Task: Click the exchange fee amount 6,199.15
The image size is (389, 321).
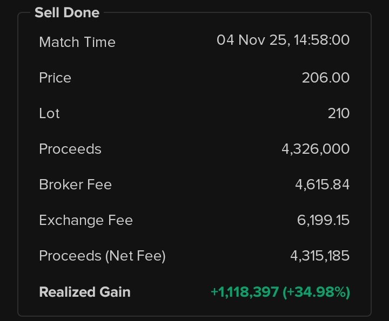Action: tap(323, 220)
